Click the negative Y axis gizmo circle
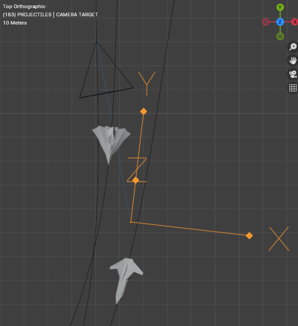The image size is (298, 326). coord(280,36)
